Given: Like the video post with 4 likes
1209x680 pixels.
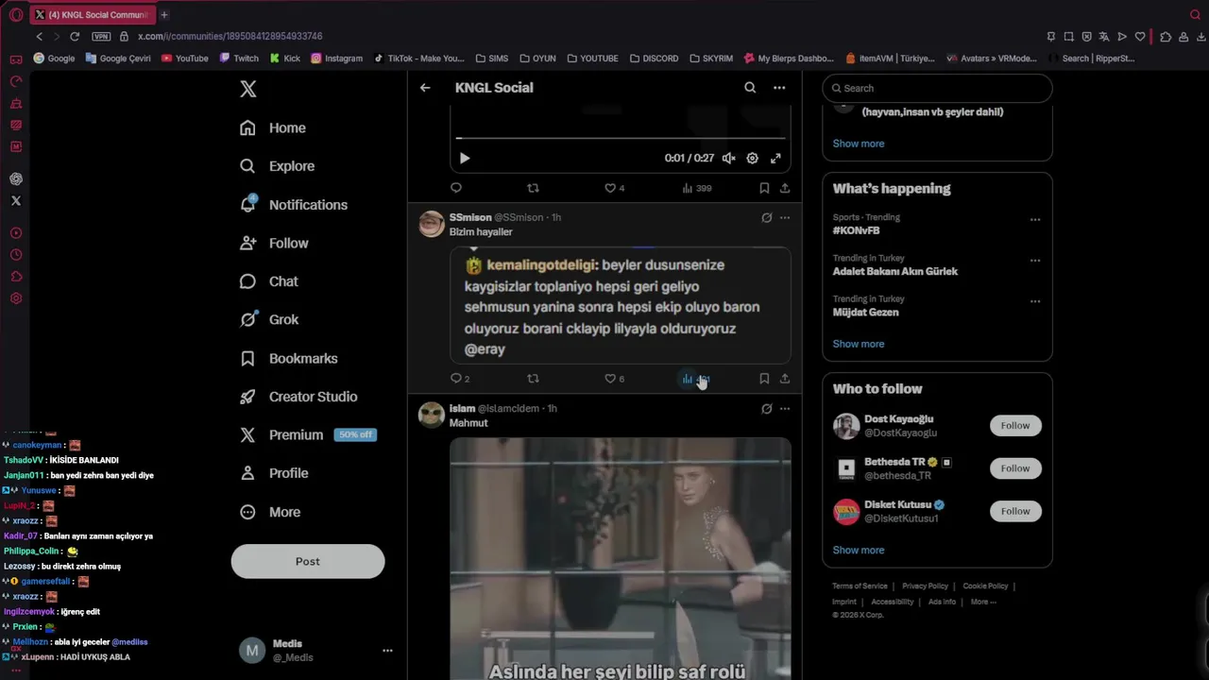Looking at the screenshot, I should click(615, 188).
